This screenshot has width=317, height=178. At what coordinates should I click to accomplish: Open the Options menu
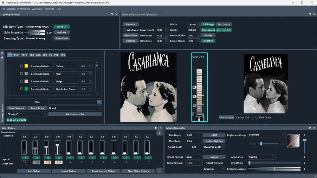[x=11, y=9]
